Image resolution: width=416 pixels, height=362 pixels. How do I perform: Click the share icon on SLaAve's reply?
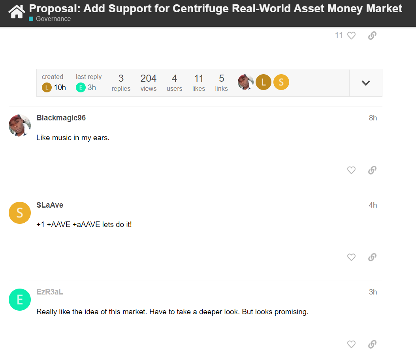tap(372, 257)
